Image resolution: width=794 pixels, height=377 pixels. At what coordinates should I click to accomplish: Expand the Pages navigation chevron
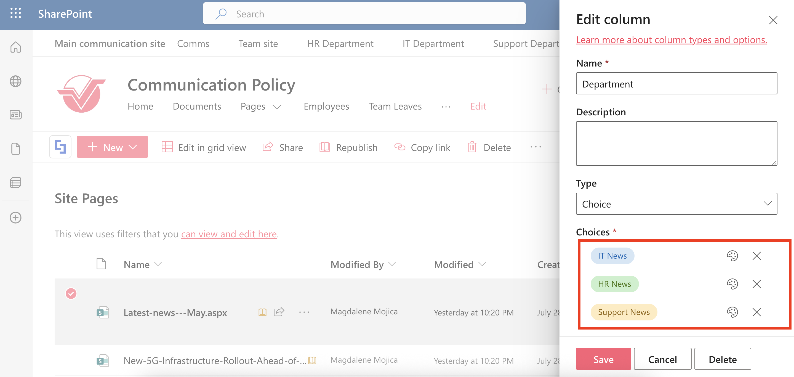pos(277,107)
